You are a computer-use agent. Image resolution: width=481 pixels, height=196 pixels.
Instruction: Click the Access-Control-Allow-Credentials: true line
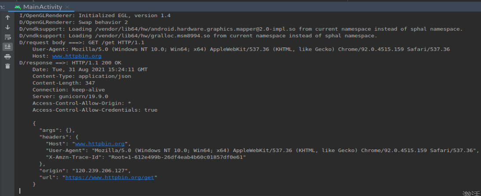tap(95, 110)
